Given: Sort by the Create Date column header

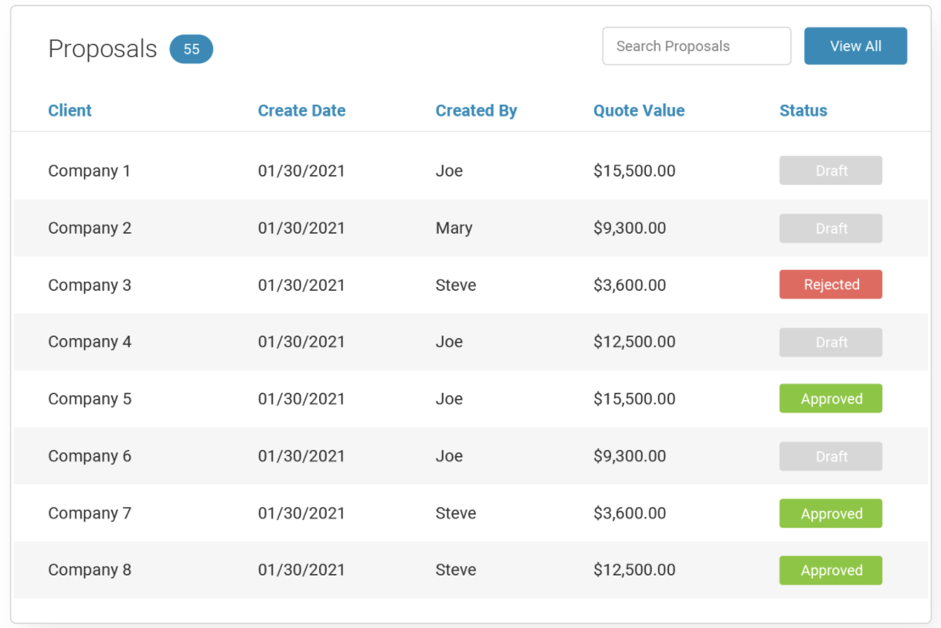Looking at the screenshot, I should (x=301, y=110).
